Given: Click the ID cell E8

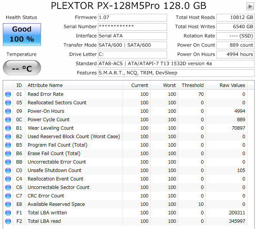Looking at the screenshot, I should (19, 204).
